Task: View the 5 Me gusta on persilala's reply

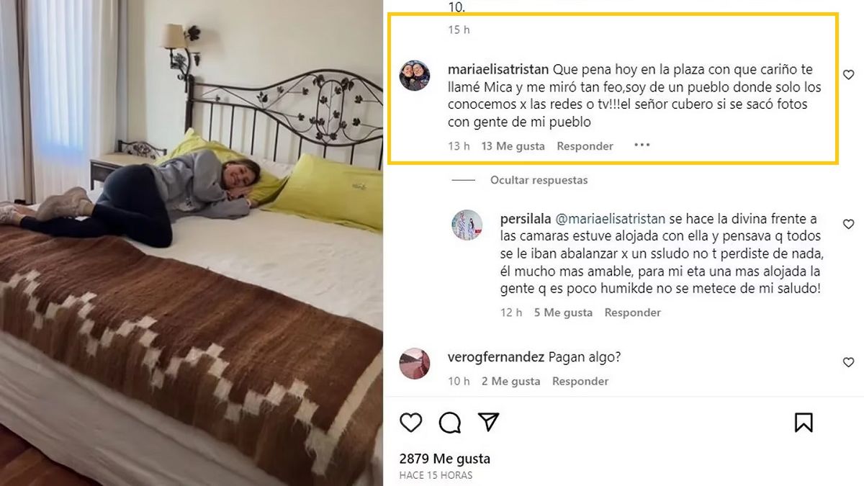Action: pyautogui.click(x=564, y=312)
